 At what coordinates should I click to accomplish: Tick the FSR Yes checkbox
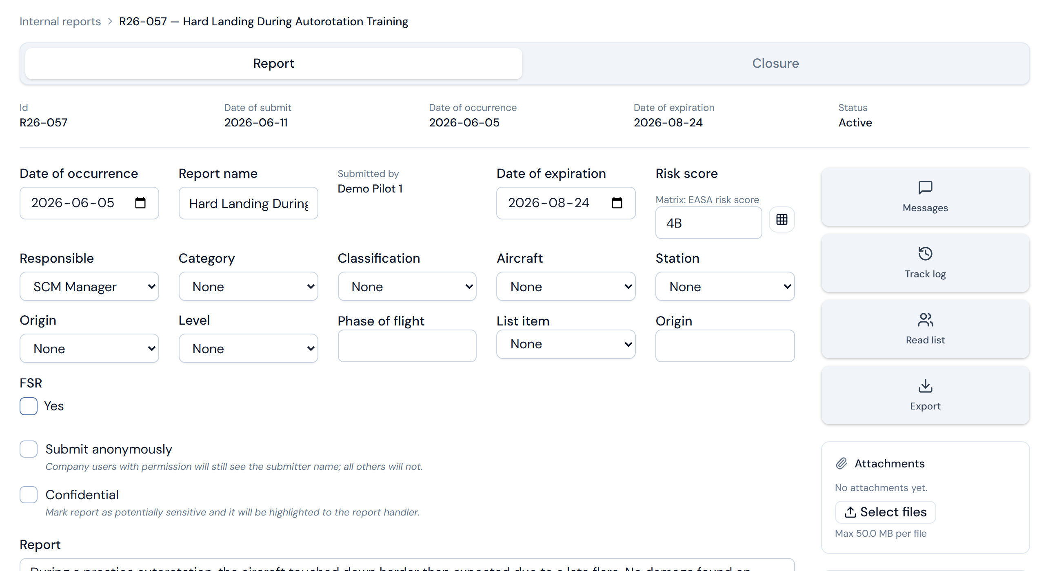click(x=29, y=406)
